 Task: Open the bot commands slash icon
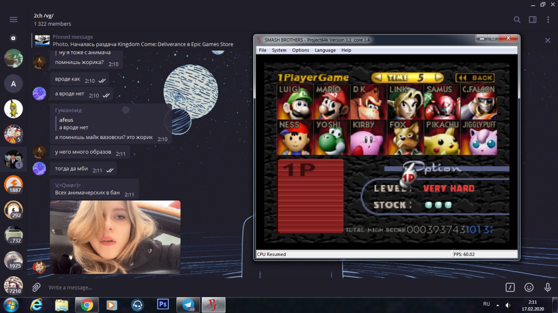coord(510,287)
